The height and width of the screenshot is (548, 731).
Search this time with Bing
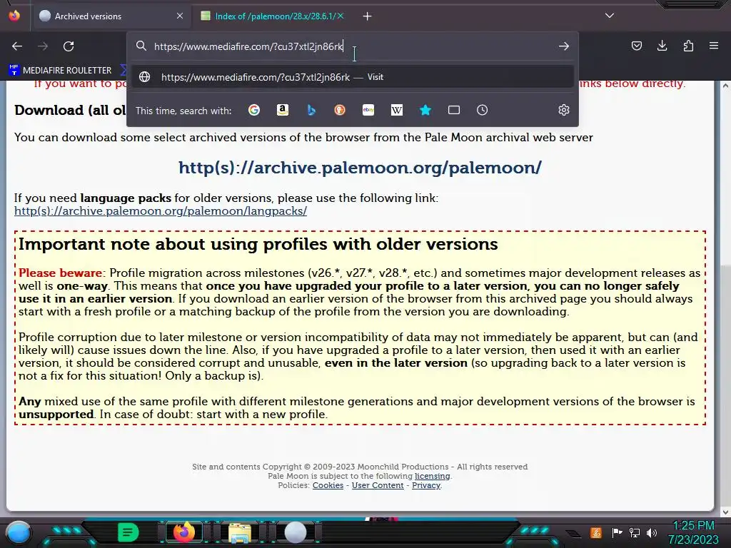[311, 110]
